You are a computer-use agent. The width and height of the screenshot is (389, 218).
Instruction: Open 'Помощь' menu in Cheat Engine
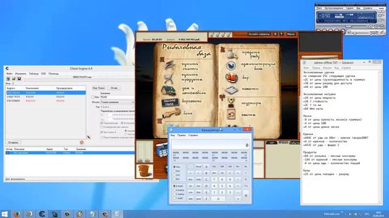pos(53,74)
